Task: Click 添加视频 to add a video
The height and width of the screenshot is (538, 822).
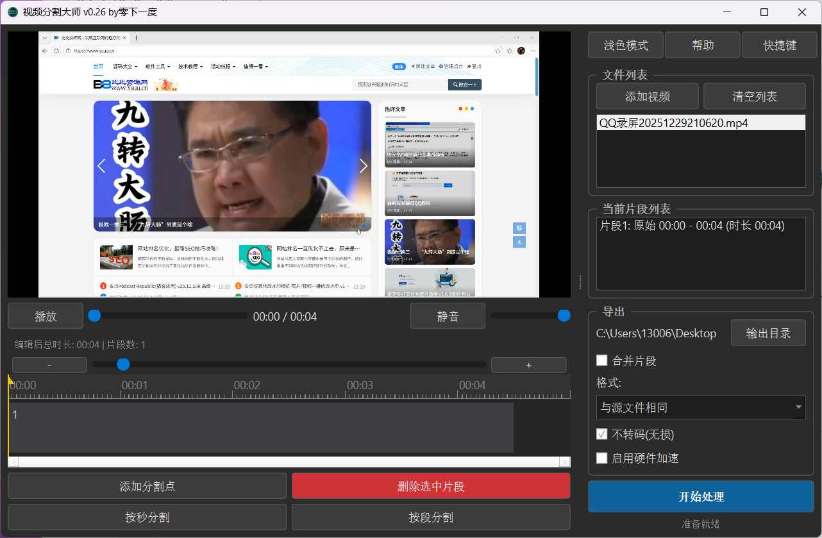Action: click(x=647, y=96)
